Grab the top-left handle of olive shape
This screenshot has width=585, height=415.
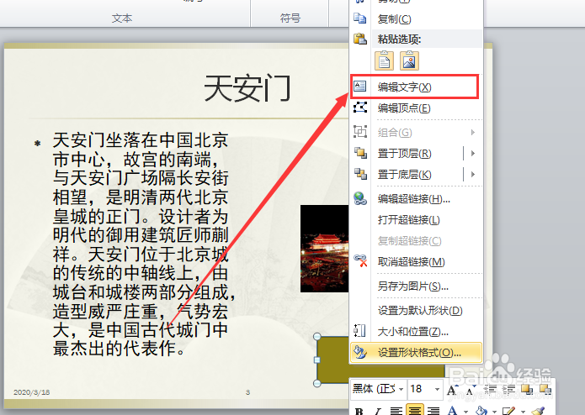coord(317,337)
